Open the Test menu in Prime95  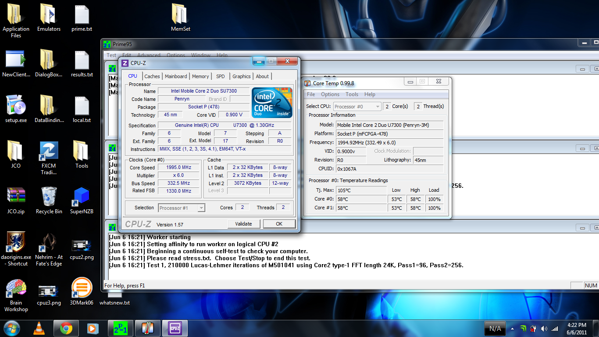pyautogui.click(x=111, y=55)
